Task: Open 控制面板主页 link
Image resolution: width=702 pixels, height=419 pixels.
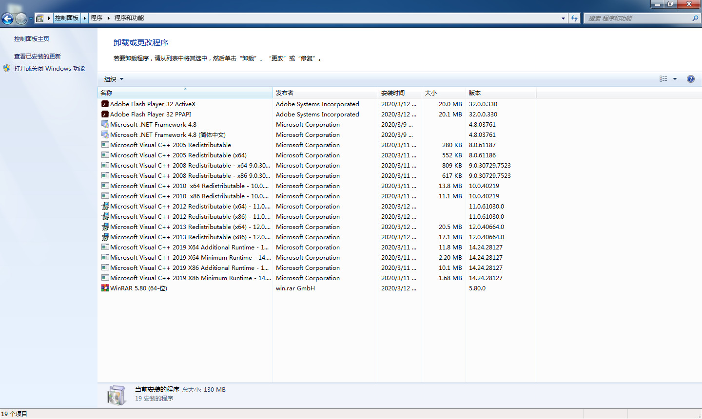Action: point(32,38)
